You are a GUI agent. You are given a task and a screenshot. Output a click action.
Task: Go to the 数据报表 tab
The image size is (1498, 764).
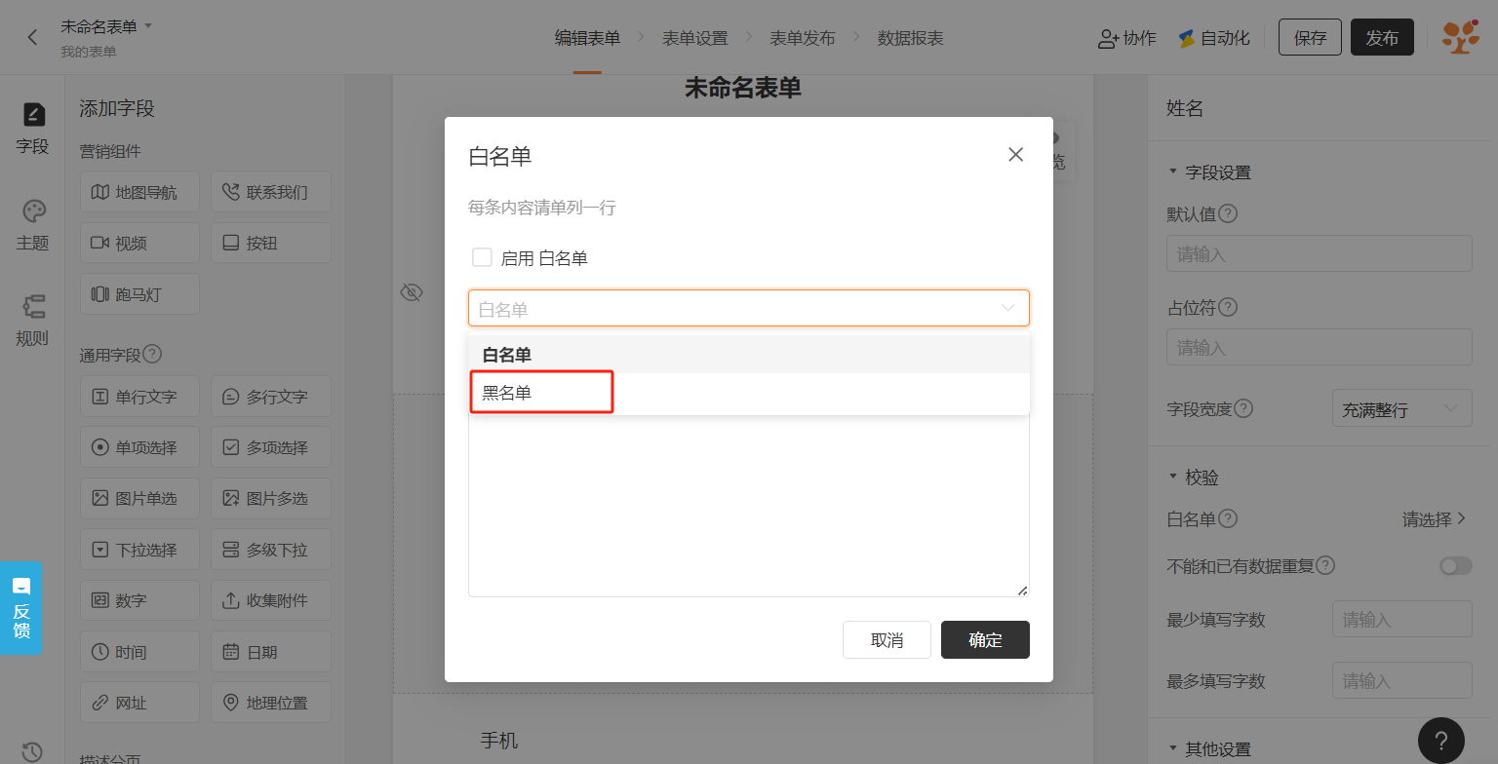[910, 38]
